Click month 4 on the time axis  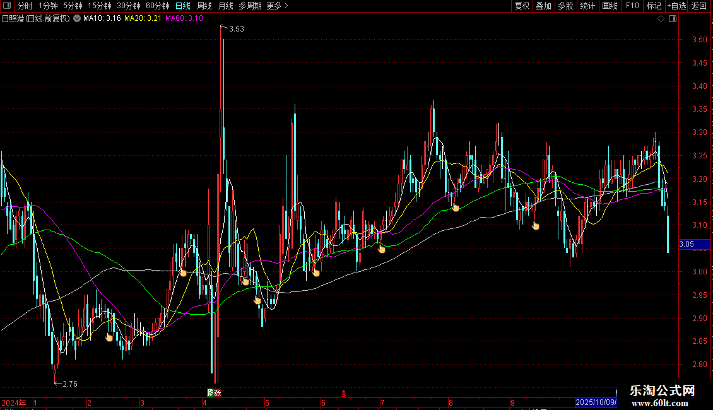(204, 402)
